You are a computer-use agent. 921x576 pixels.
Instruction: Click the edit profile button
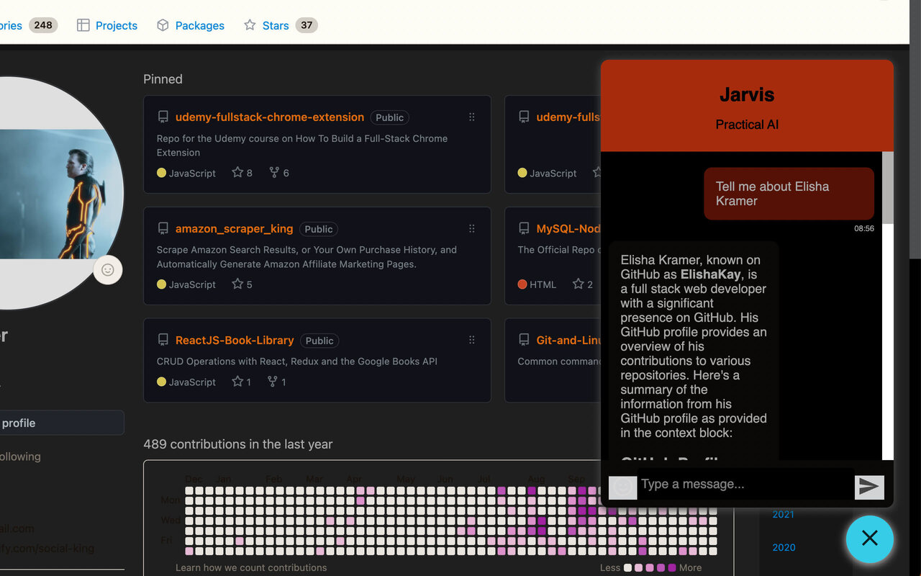61,423
